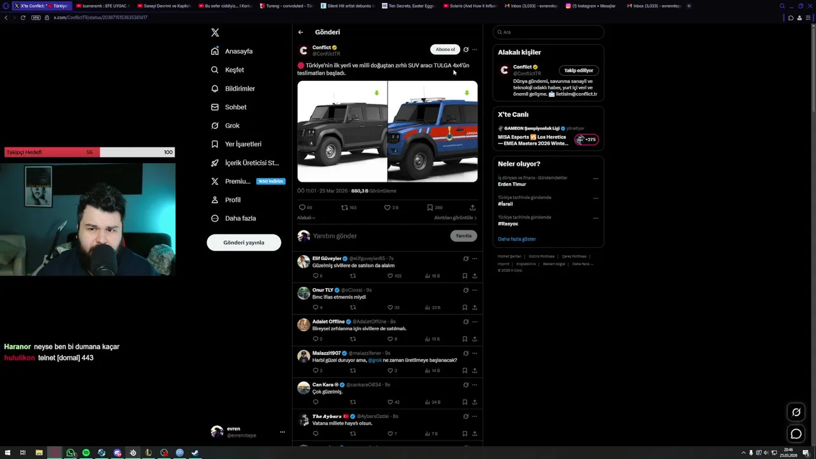Open options for #İsrail trend
The image size is (816, 459).
(x=595, y=198)
